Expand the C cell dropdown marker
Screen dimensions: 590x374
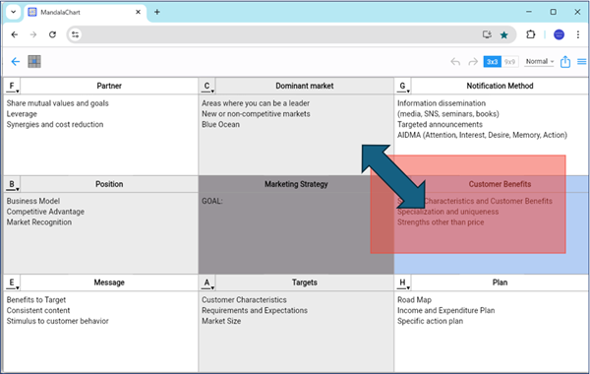pyautogui.click(x=206, y=87)
